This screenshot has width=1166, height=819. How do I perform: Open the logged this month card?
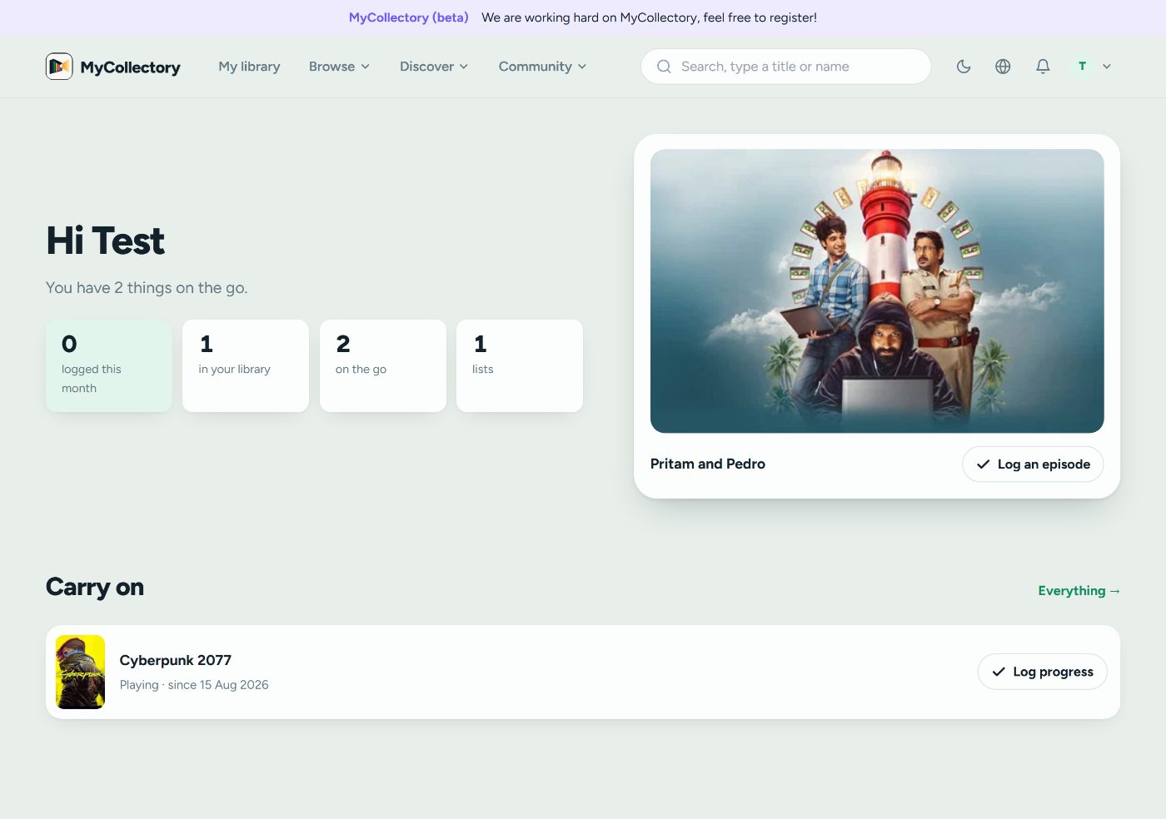[x=109, y=365]
